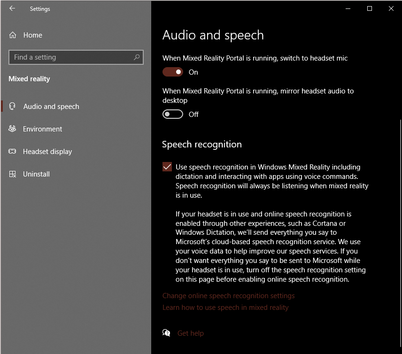Open Learn how to use speech link
The width and height of the screenshot is (402, 354).
[225, 308]
